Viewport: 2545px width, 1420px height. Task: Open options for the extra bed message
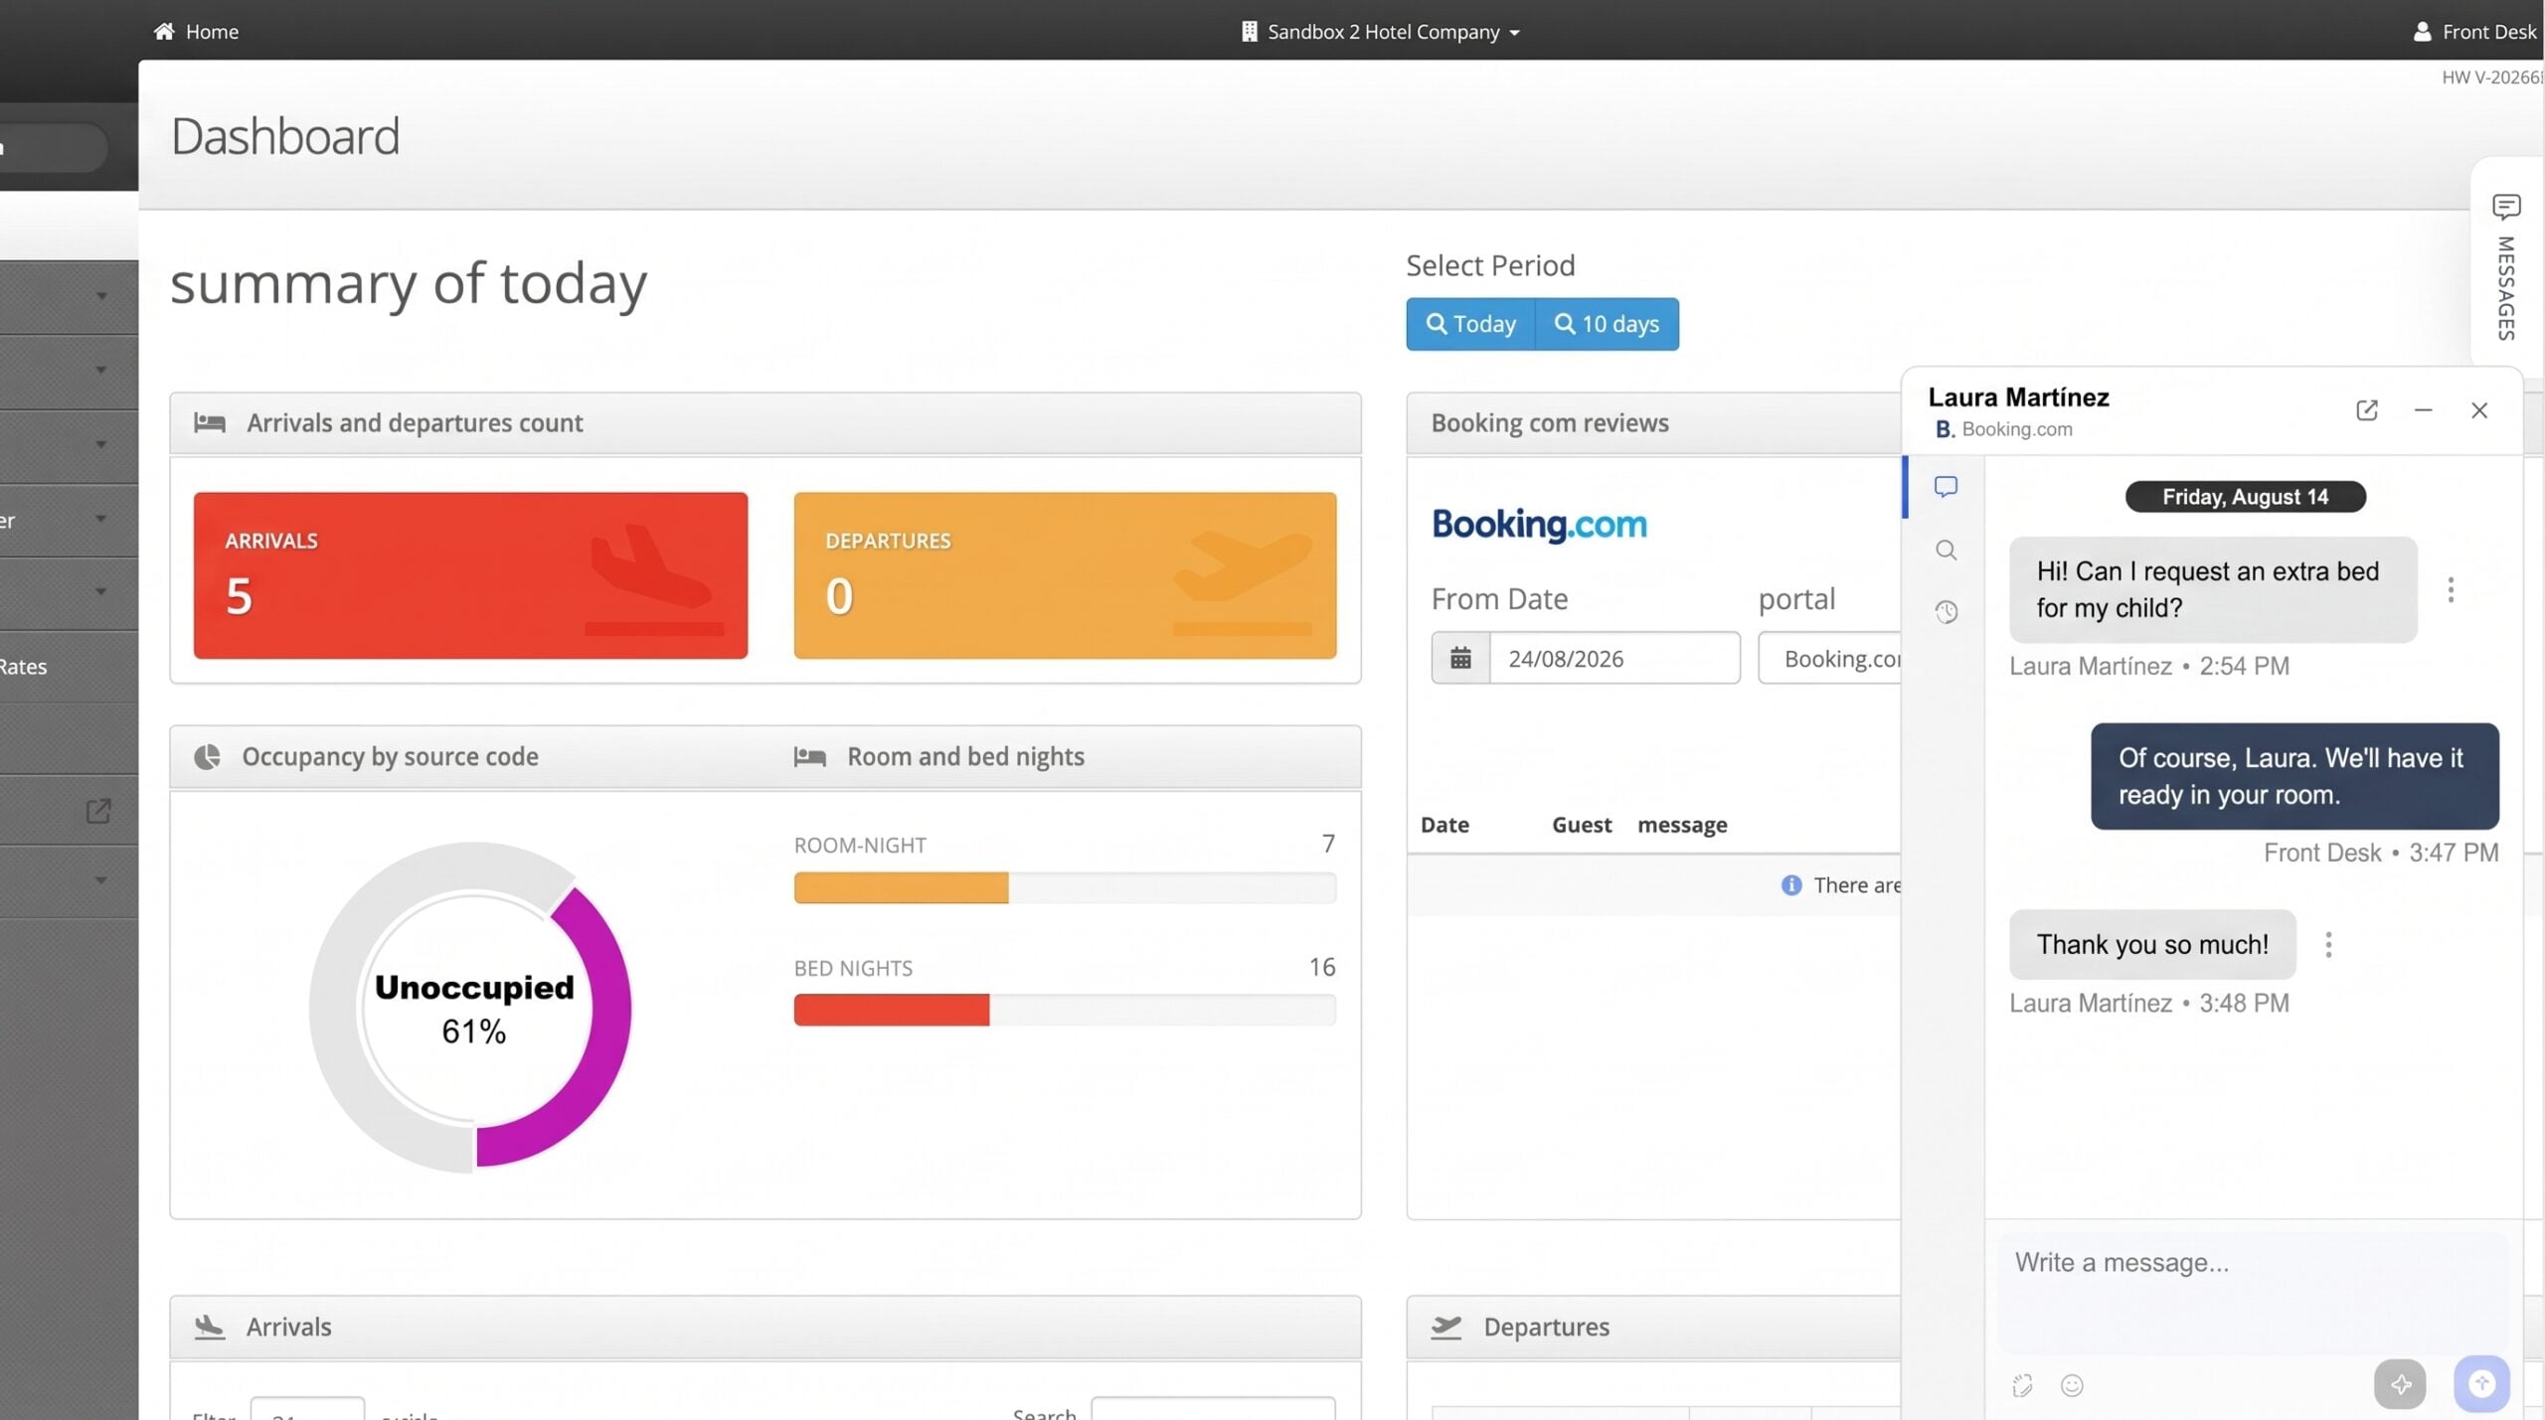[2451, 590]
